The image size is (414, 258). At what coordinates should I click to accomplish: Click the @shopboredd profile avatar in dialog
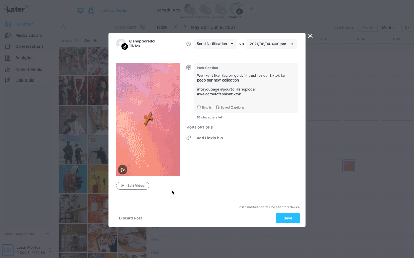tap(121, 44)
